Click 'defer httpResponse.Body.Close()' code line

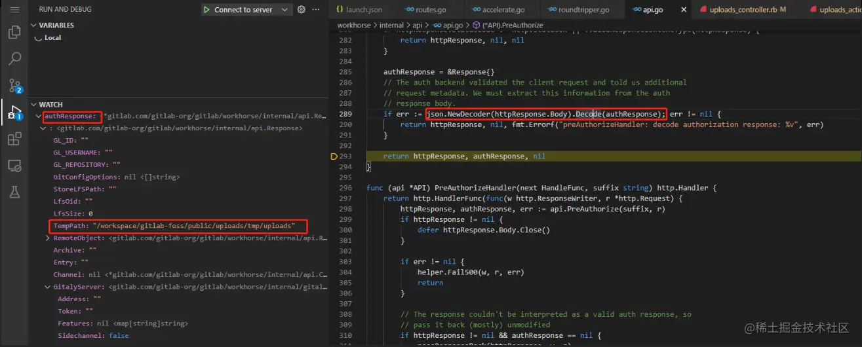click(x=484, y=230)
